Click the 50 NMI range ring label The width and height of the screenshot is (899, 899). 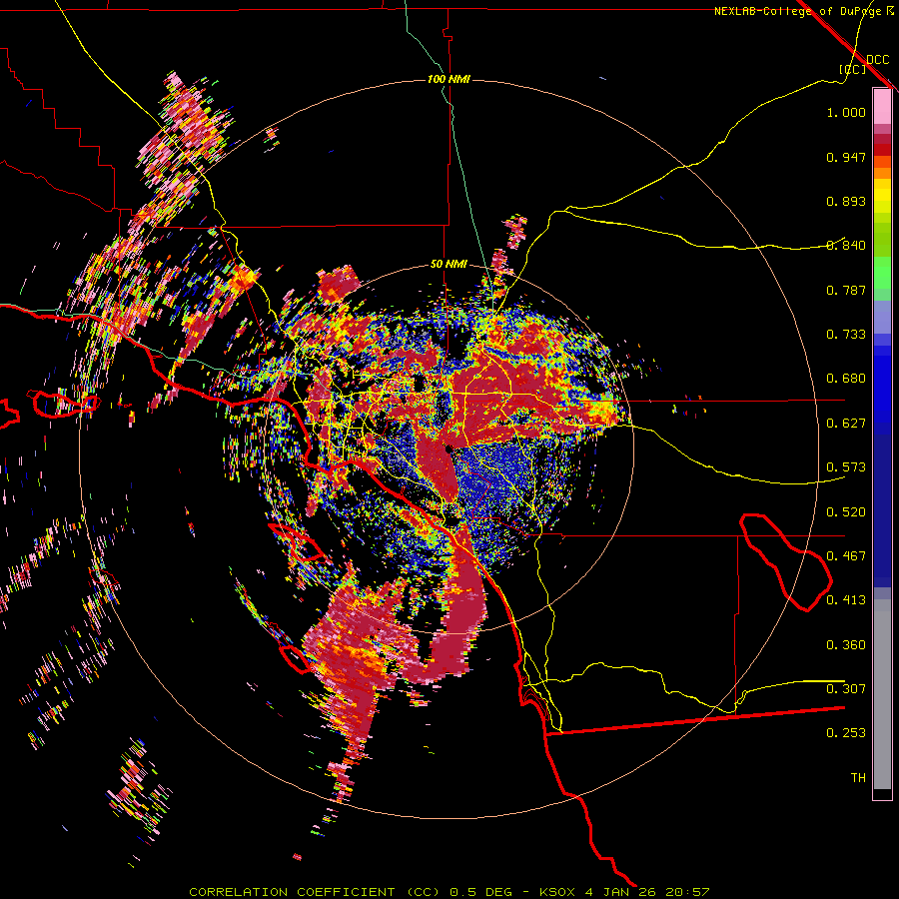coord(449,265)
